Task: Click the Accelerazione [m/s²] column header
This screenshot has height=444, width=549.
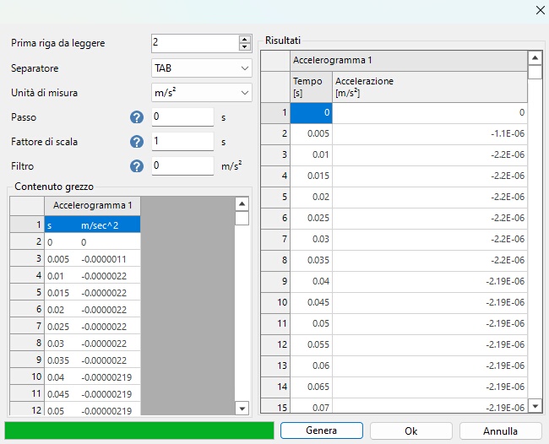Action: coord(430,87)
